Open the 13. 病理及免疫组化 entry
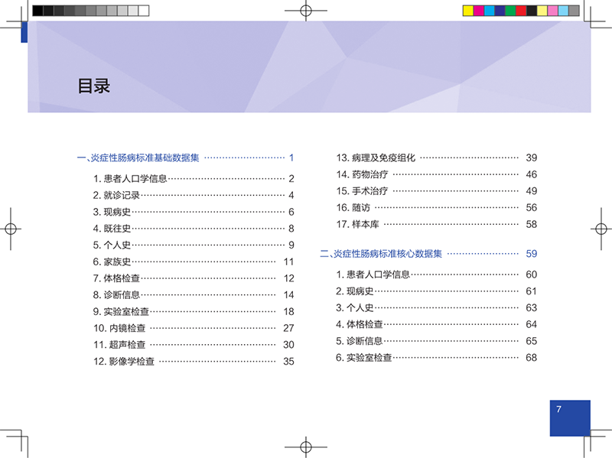Viewport: 612px width, 458px height. click(x=437, y=158)
